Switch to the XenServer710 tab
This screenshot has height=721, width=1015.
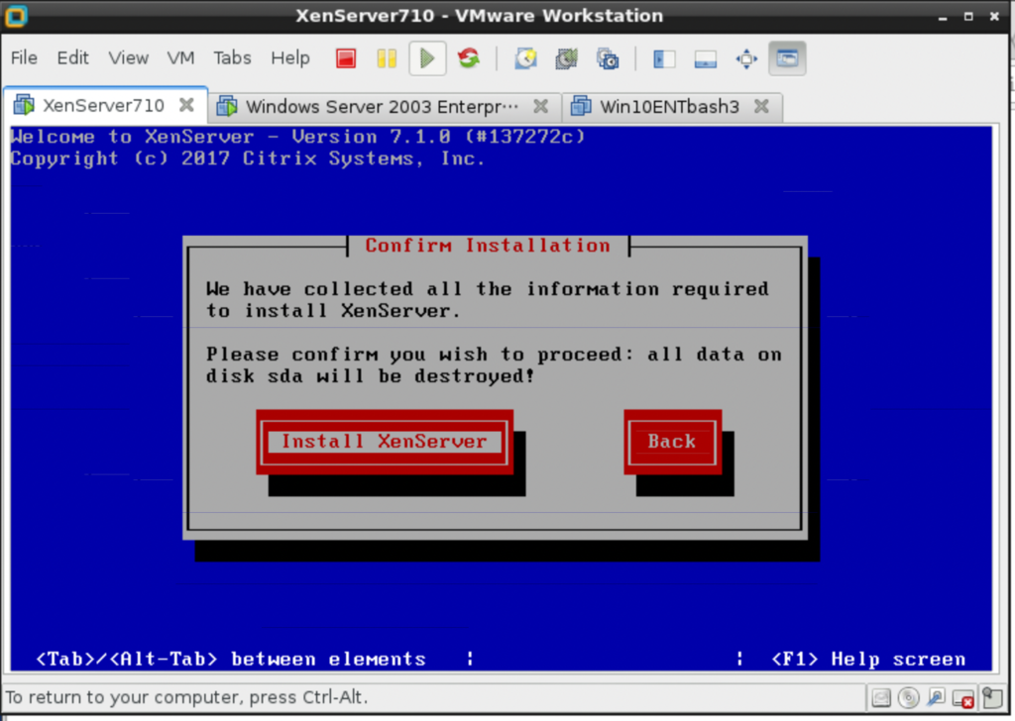[105, 105]
